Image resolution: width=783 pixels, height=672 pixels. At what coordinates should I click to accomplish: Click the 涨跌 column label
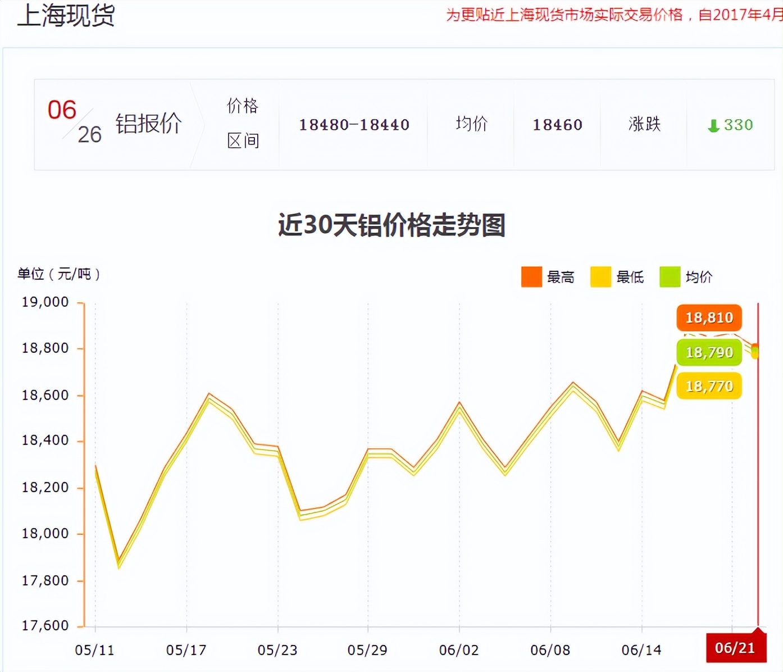(x=644, y=124)
